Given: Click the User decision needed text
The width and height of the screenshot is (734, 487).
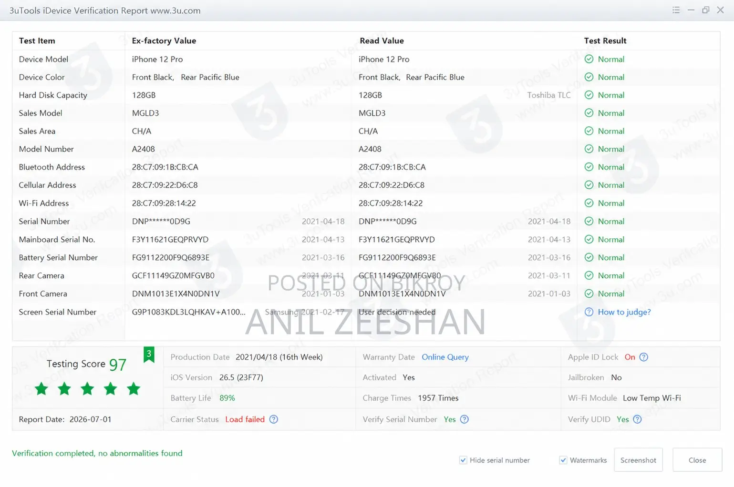Looking at the screenshot, I should [397, 312].
